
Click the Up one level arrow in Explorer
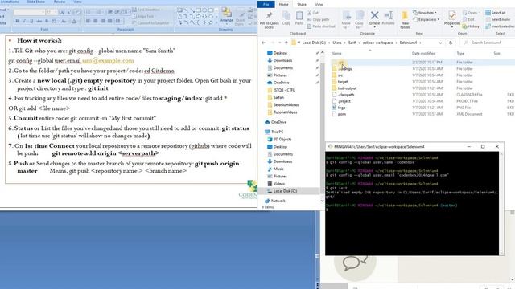286,43
